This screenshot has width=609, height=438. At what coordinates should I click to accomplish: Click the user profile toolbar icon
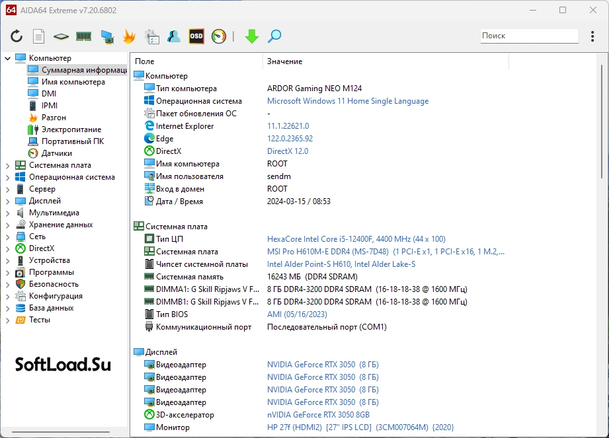174,36
